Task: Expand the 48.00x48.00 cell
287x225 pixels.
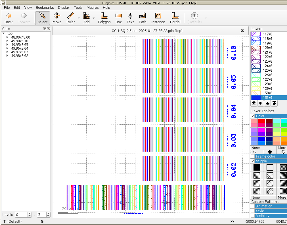Action: click(x=7, y=37)
